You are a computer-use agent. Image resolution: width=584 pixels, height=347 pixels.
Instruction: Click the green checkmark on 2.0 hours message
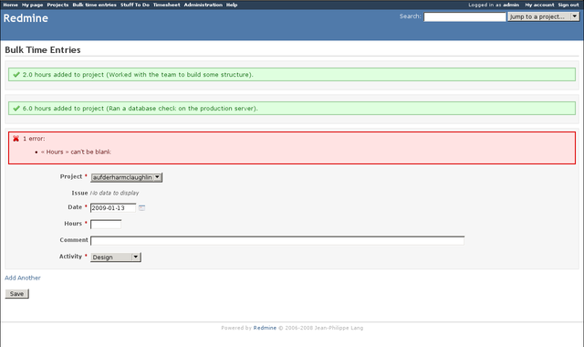click(16, 75)
